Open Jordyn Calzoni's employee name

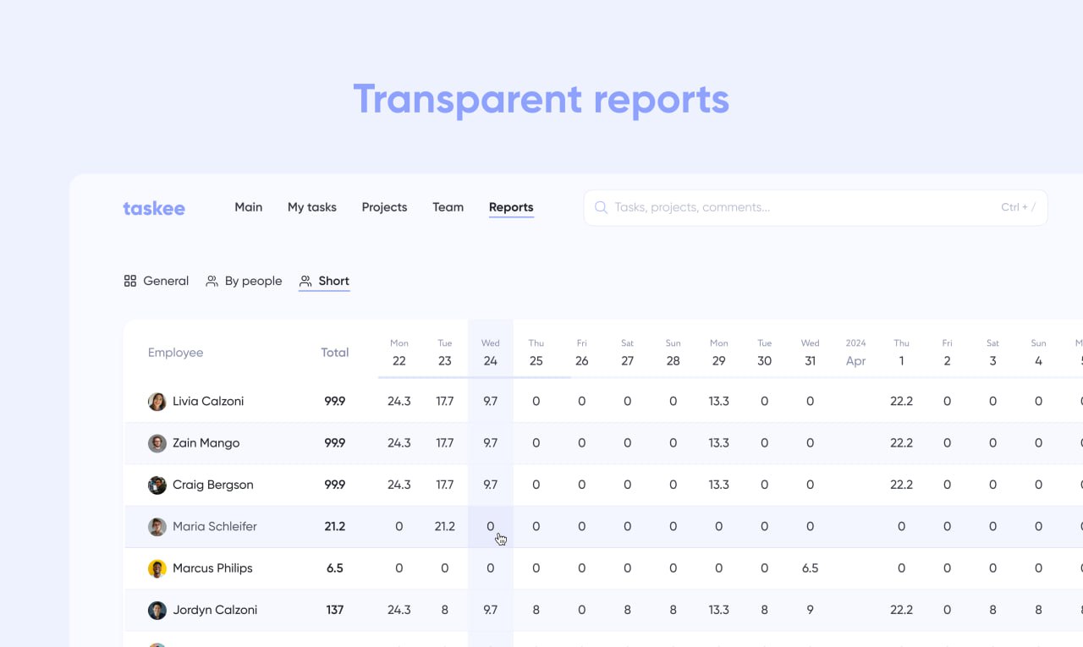coord(215,610)
